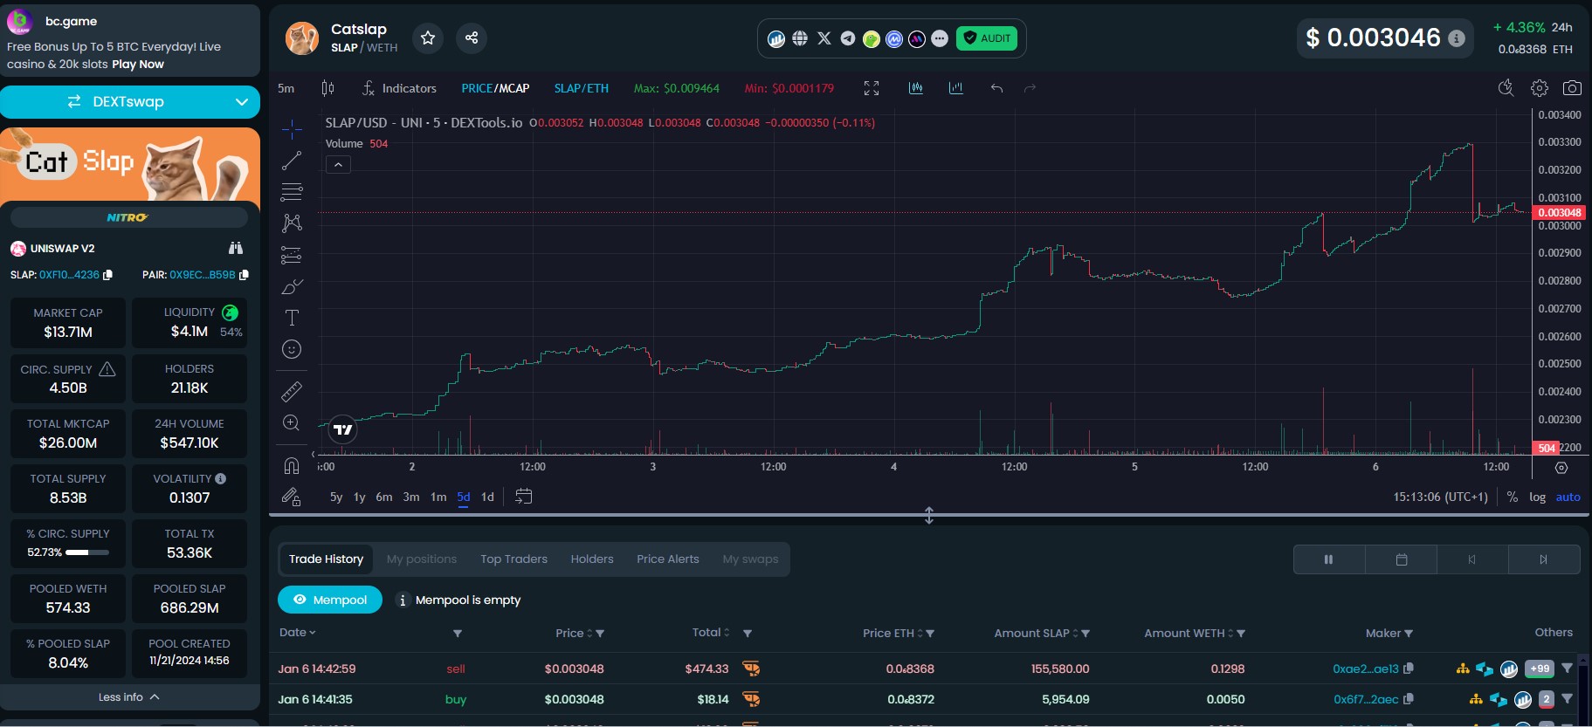Image resolution: width=1592 pixels, height=727 pixels.
Task: Show price info next to $0.003046
Action: click(1457, 38)
